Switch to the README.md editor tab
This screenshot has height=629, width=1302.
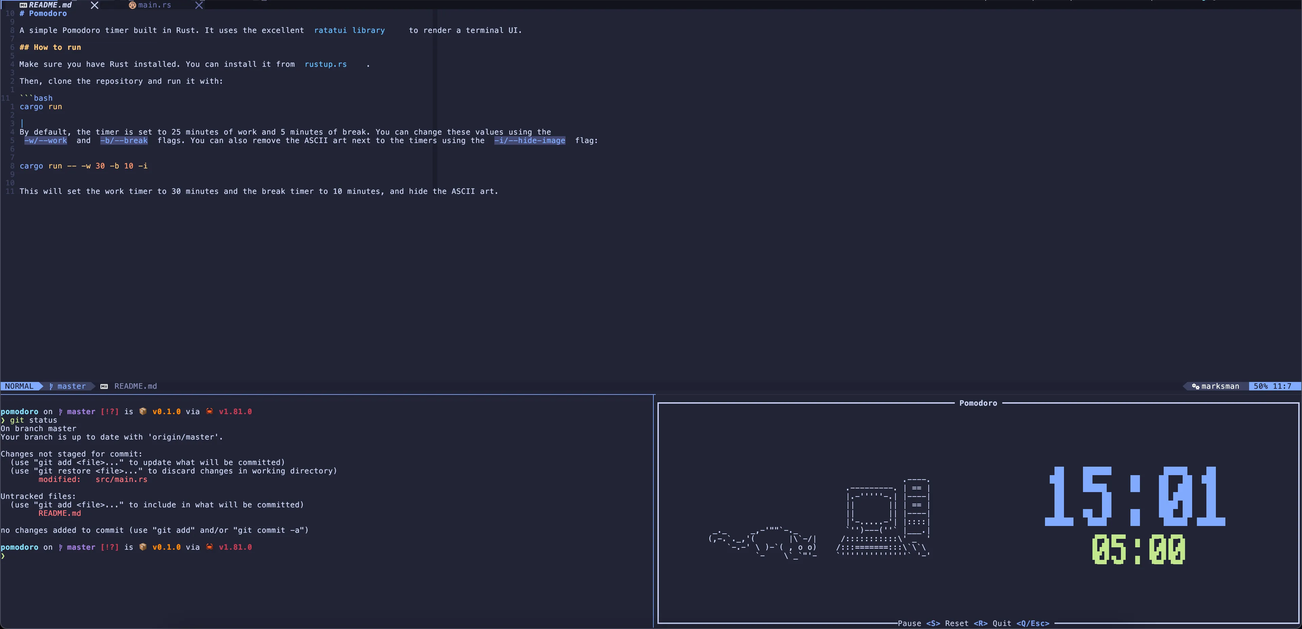click(50, 5)
